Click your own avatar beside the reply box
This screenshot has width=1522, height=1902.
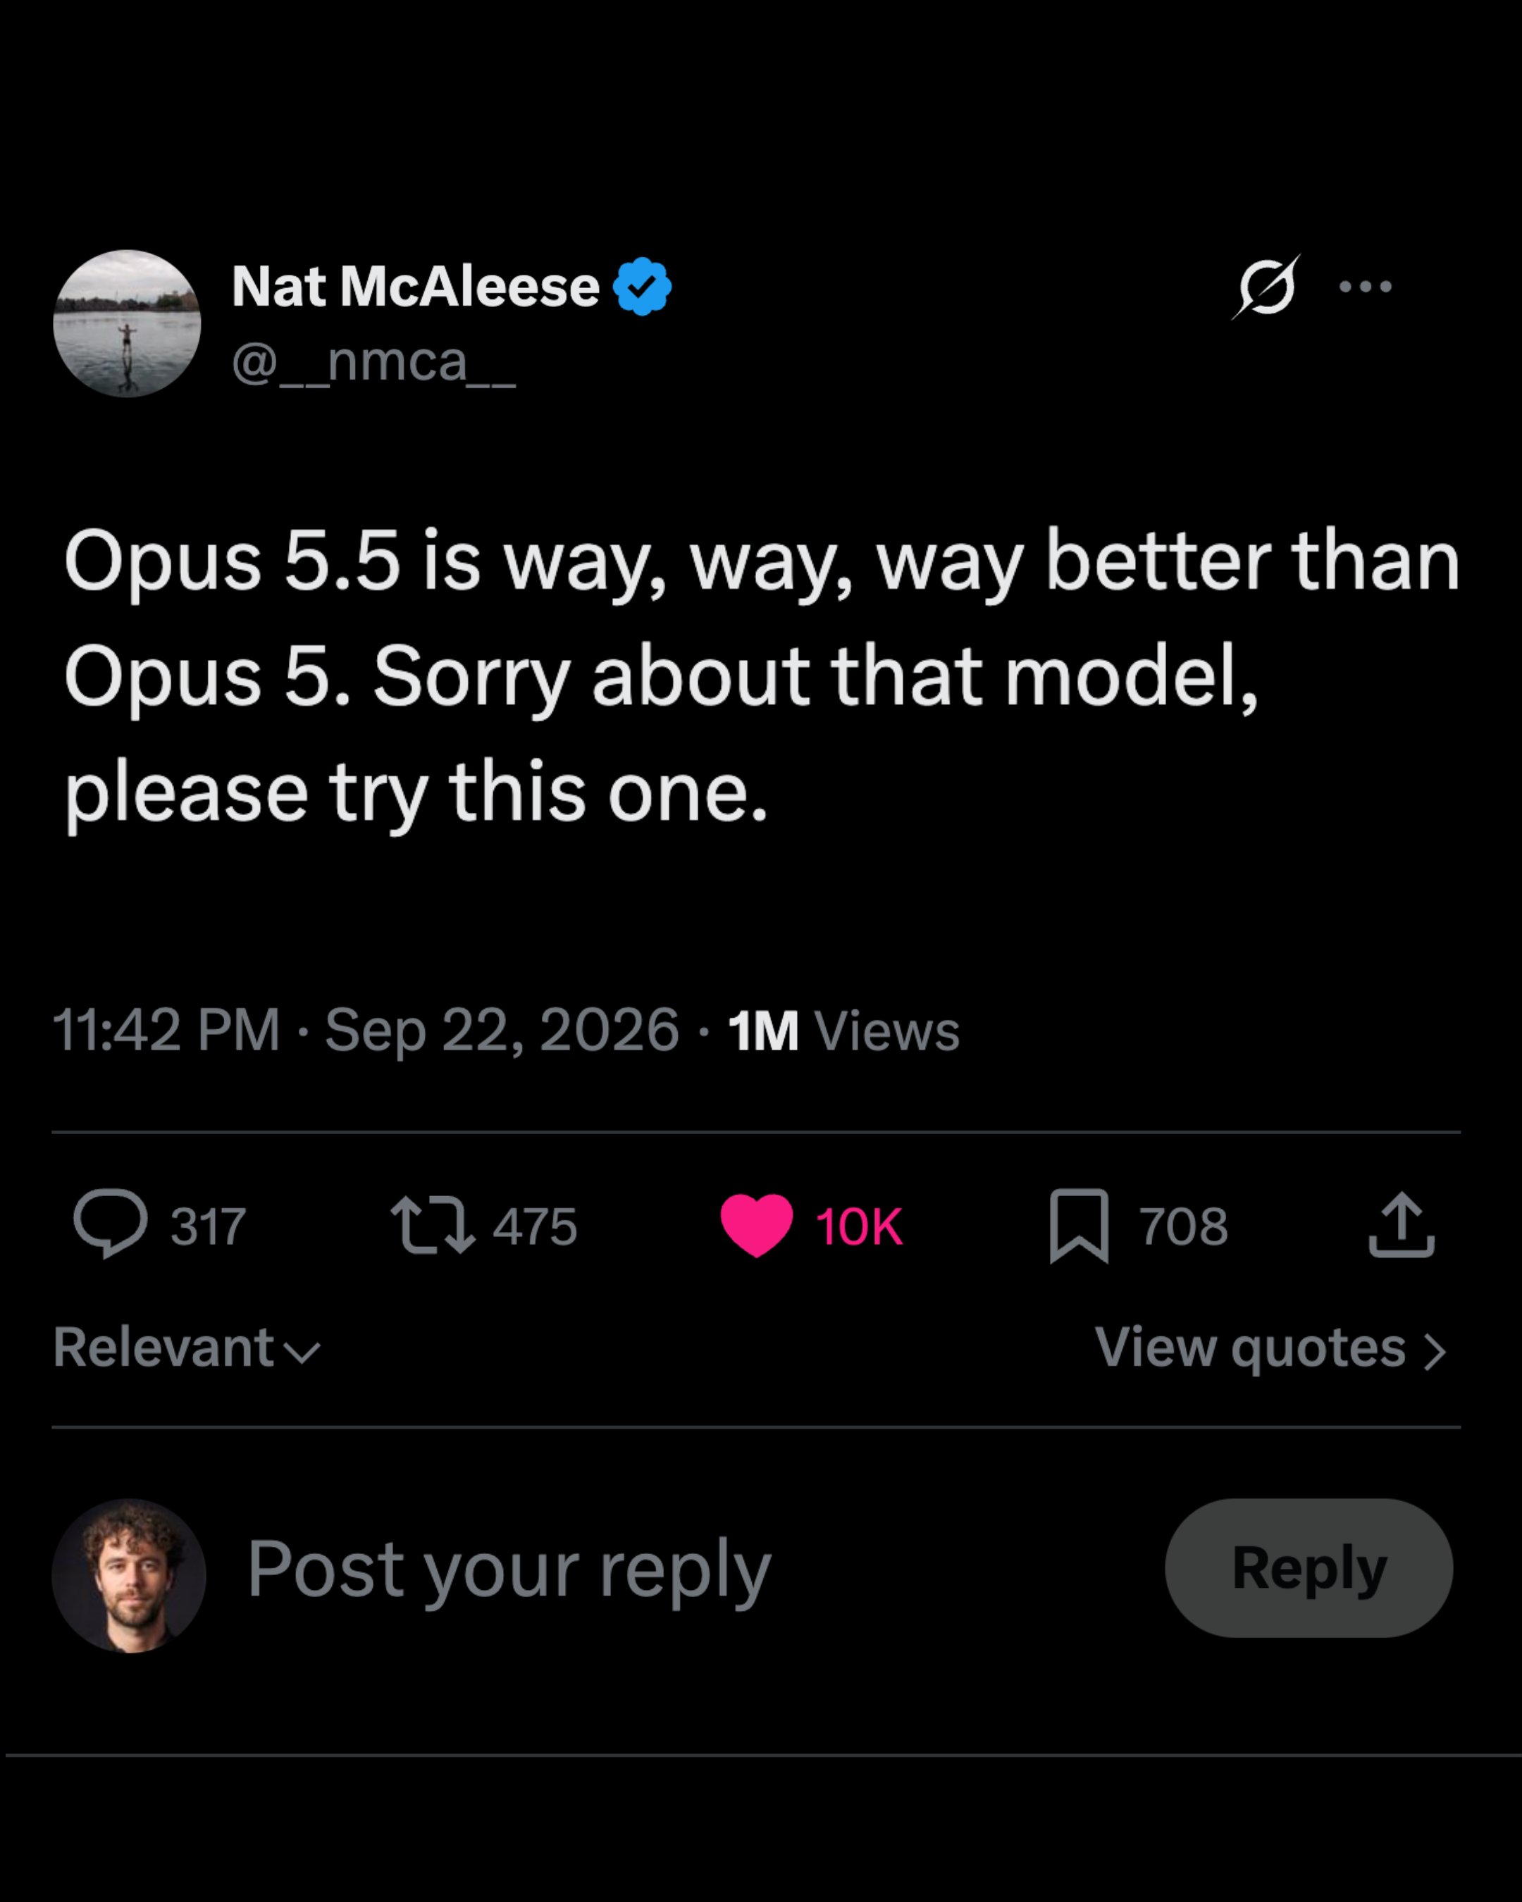click(x=129, y=1574)
